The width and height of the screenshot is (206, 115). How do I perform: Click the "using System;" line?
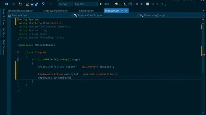click(29, 19)
